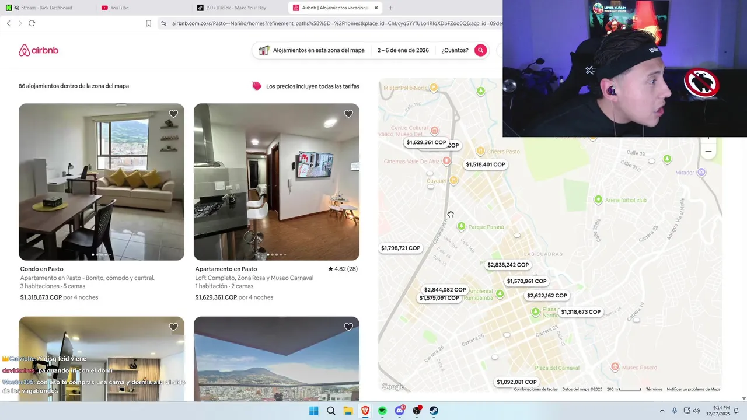Reload the current page
The height and width of the screenshot is (420, 747).
pos(32,23)
